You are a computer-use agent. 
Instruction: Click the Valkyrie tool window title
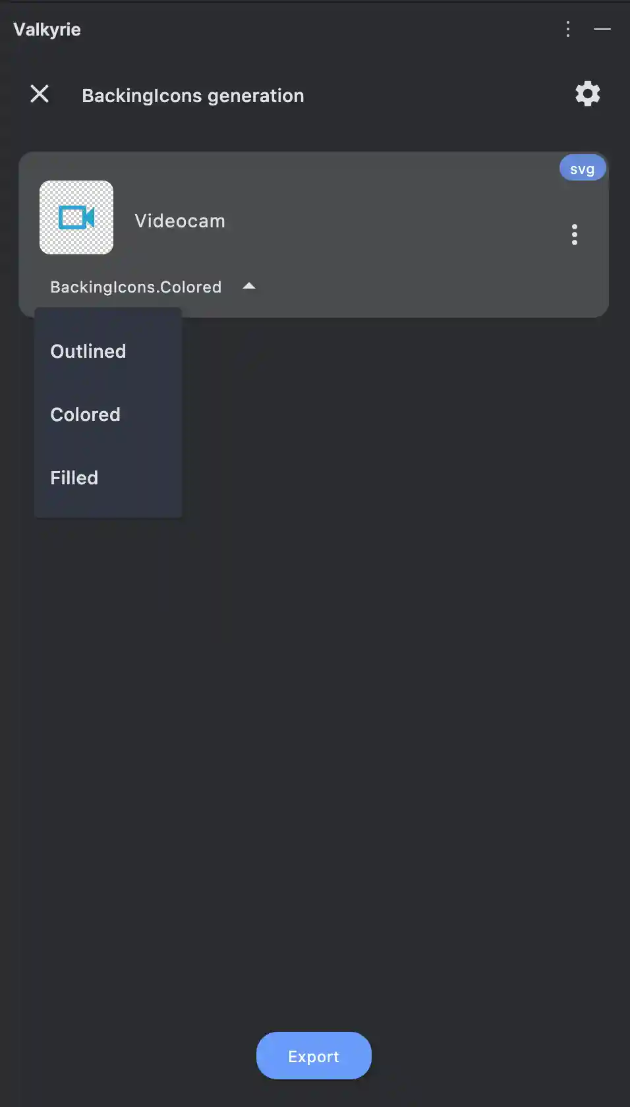[x=47, y=30]
